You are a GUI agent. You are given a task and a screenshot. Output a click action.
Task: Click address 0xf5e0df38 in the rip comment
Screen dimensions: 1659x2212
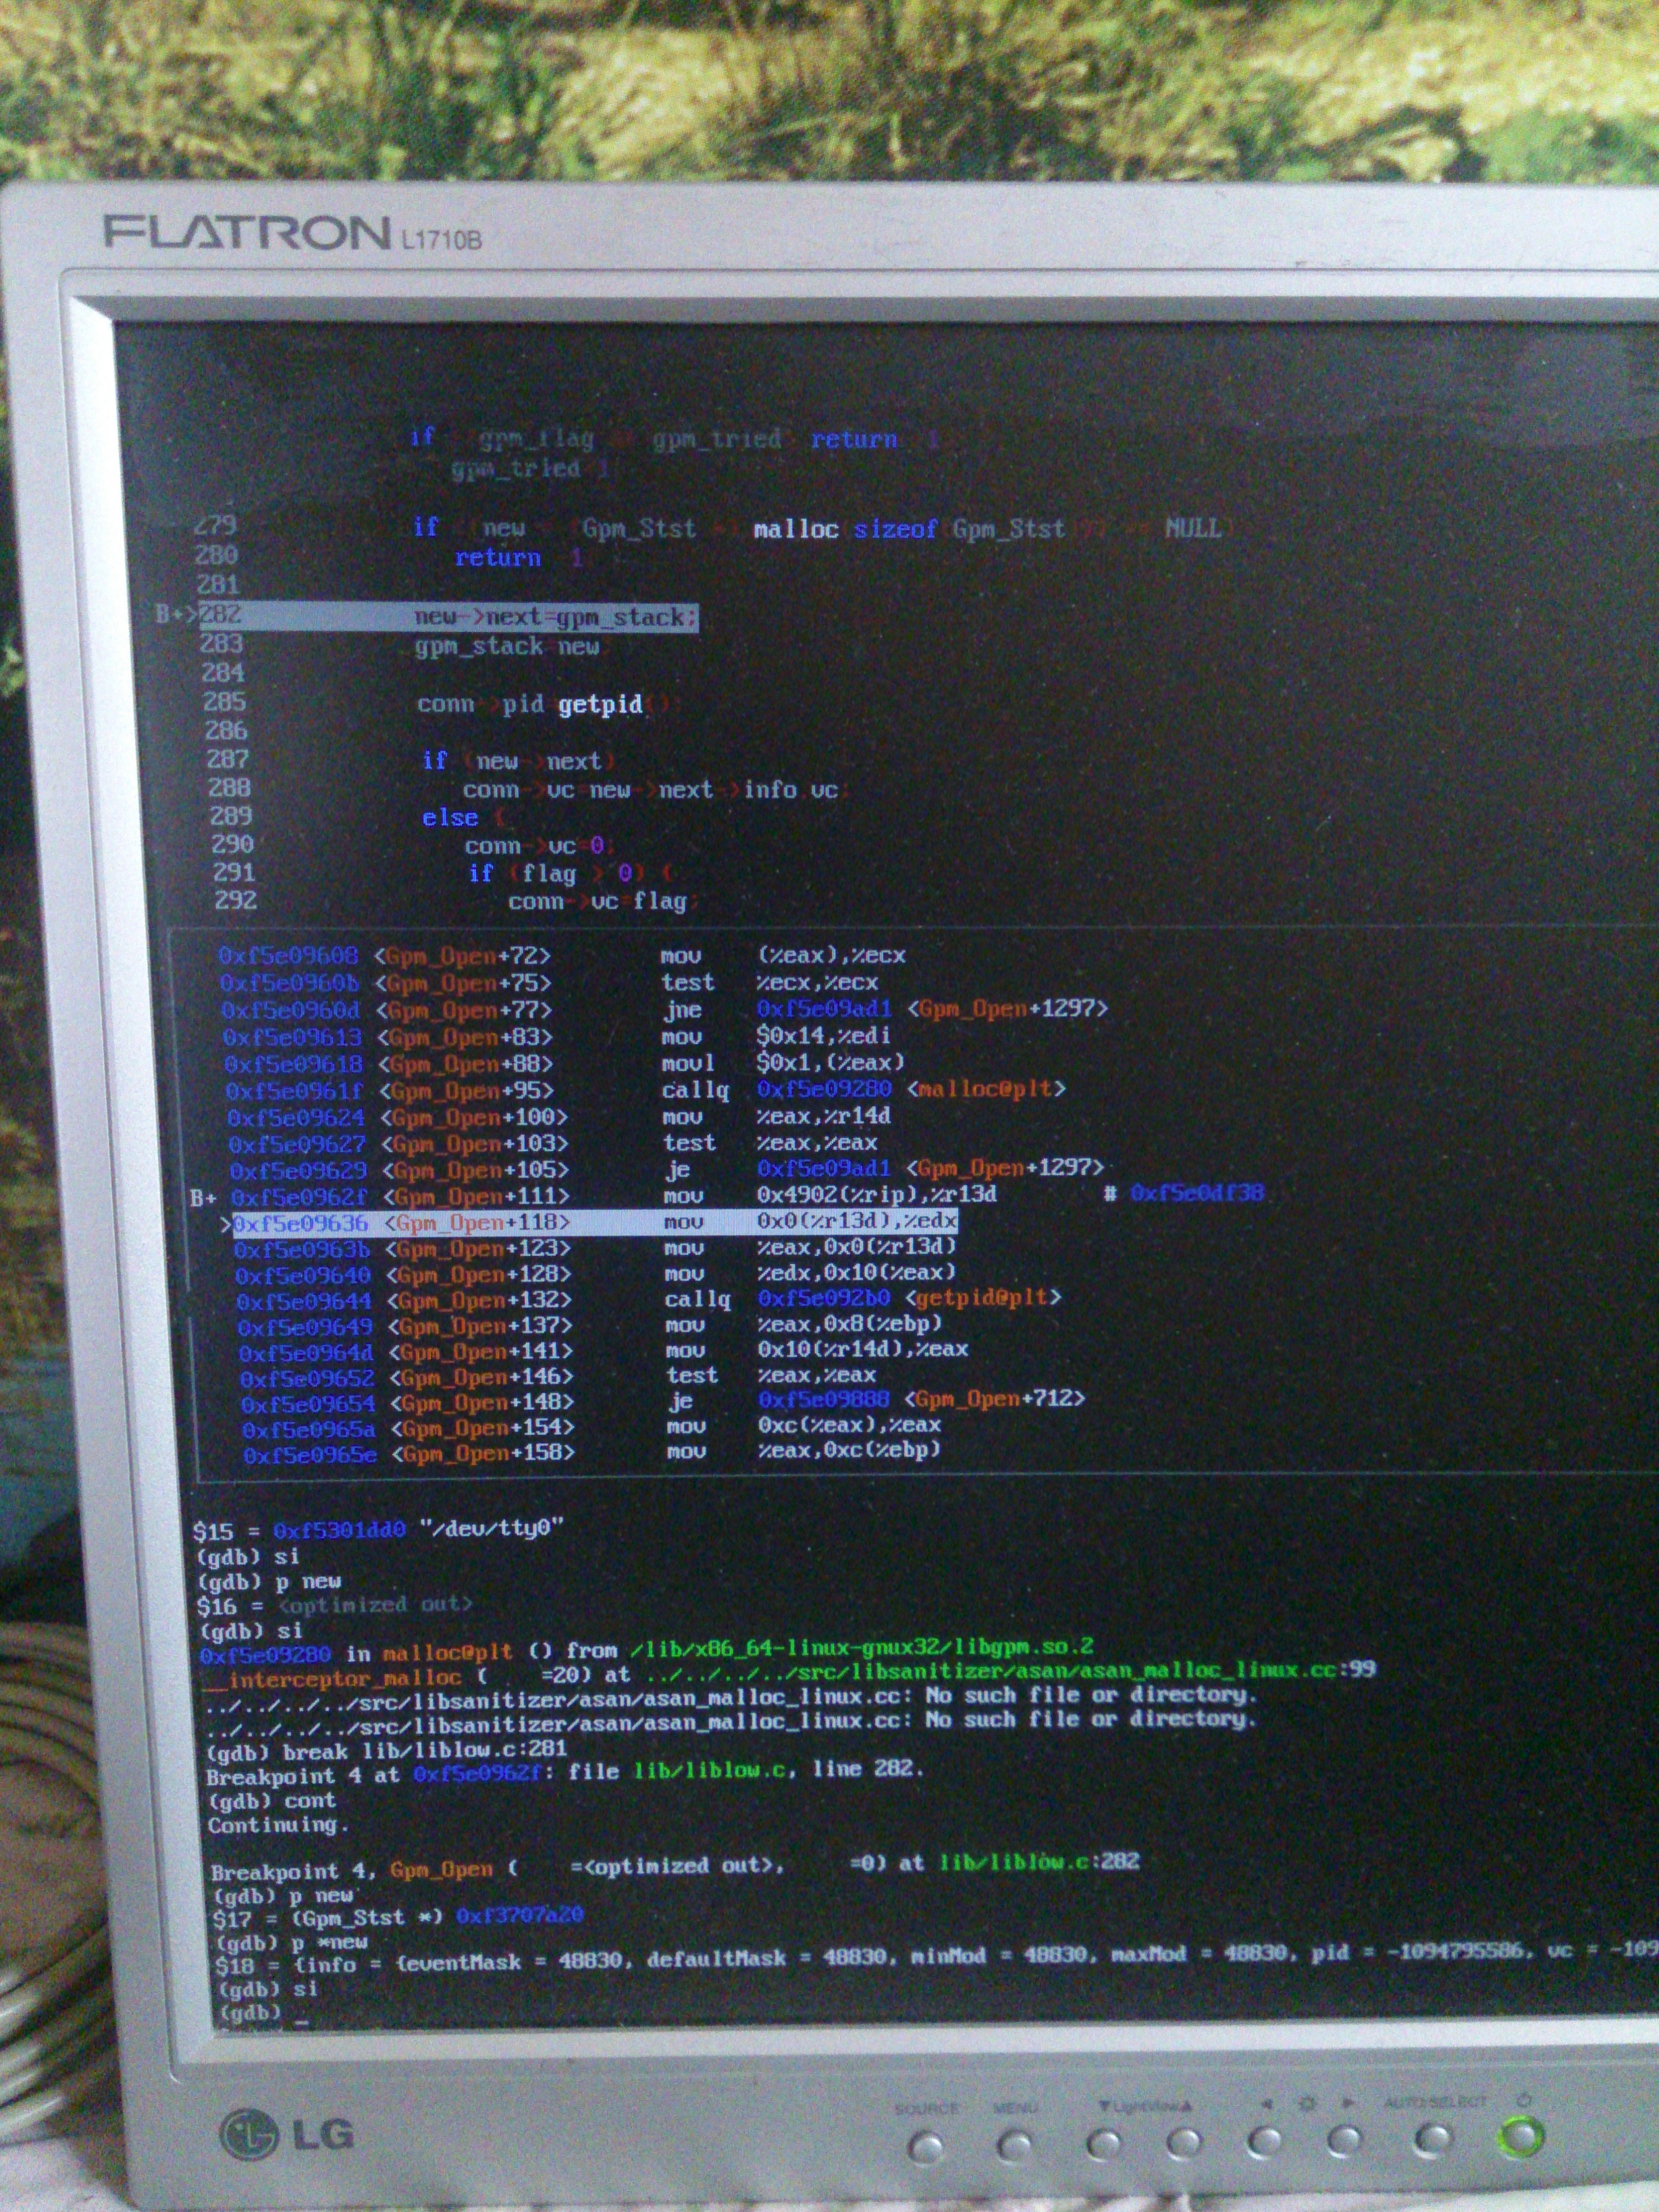pos(1197,1193)
